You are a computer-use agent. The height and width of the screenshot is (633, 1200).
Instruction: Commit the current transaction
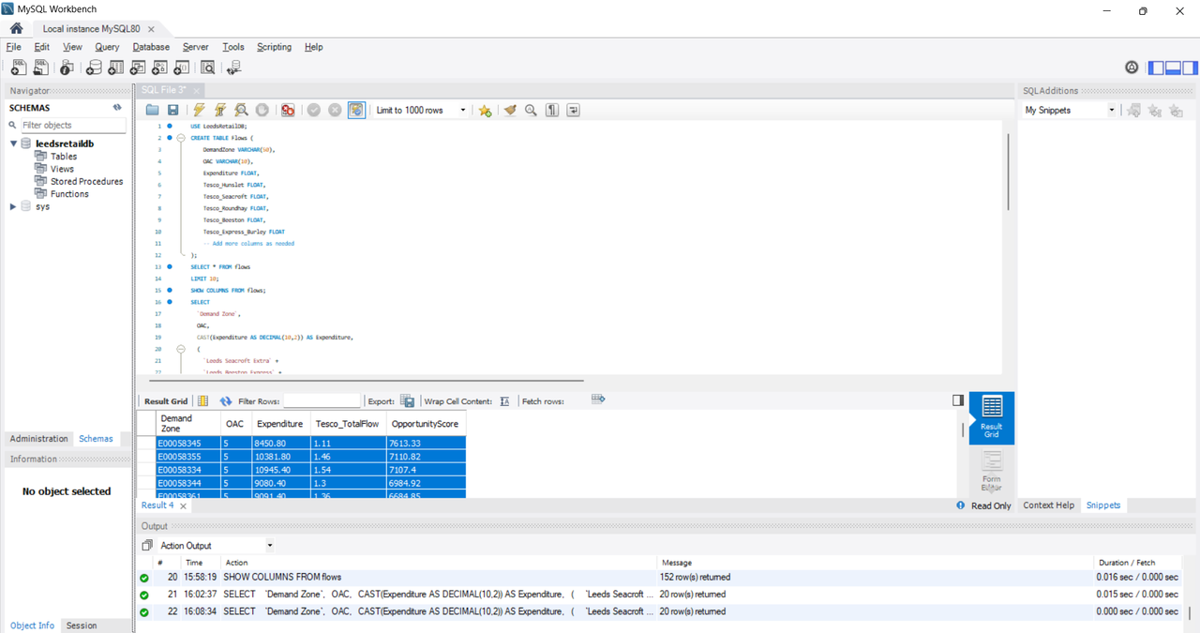click(x=314, y=110)
